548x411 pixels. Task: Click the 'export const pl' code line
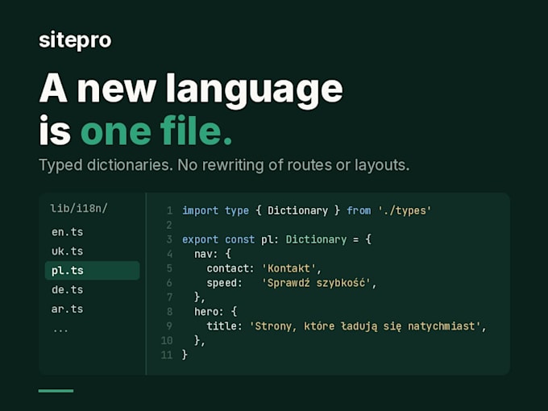(x=276, y=239)
